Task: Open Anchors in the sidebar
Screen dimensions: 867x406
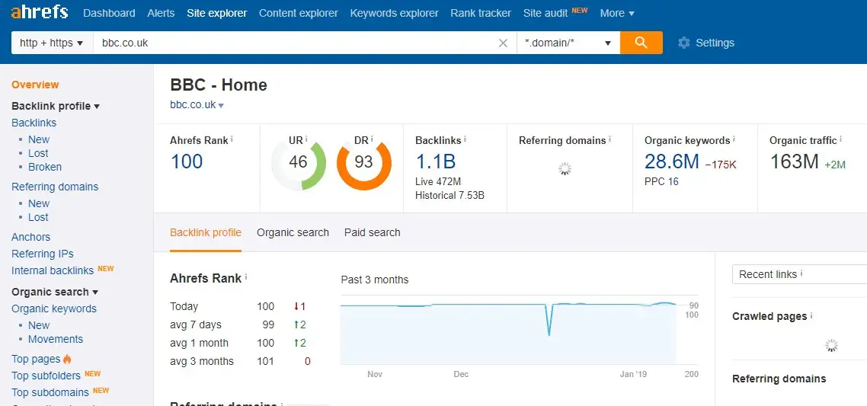Action: 31,238
